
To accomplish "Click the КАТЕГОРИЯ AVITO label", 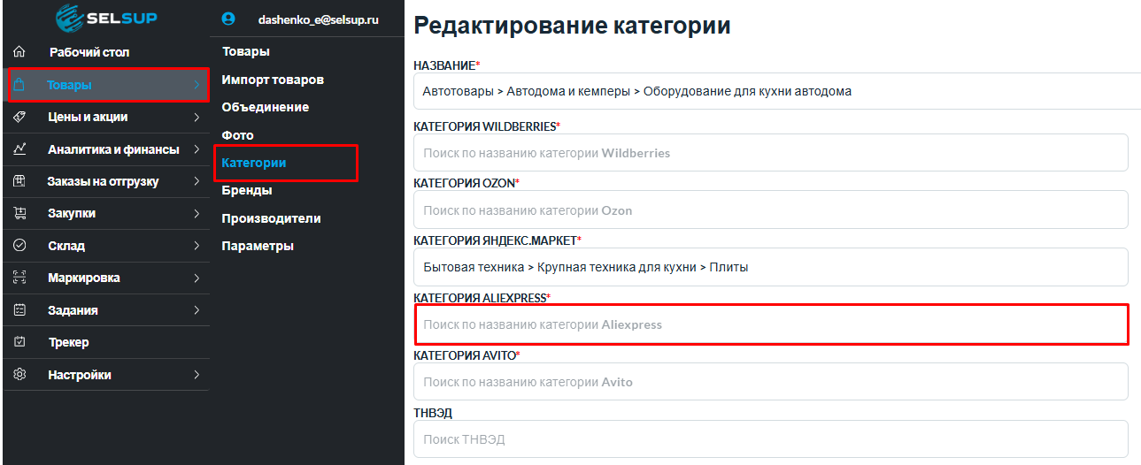I will point(465,355).
